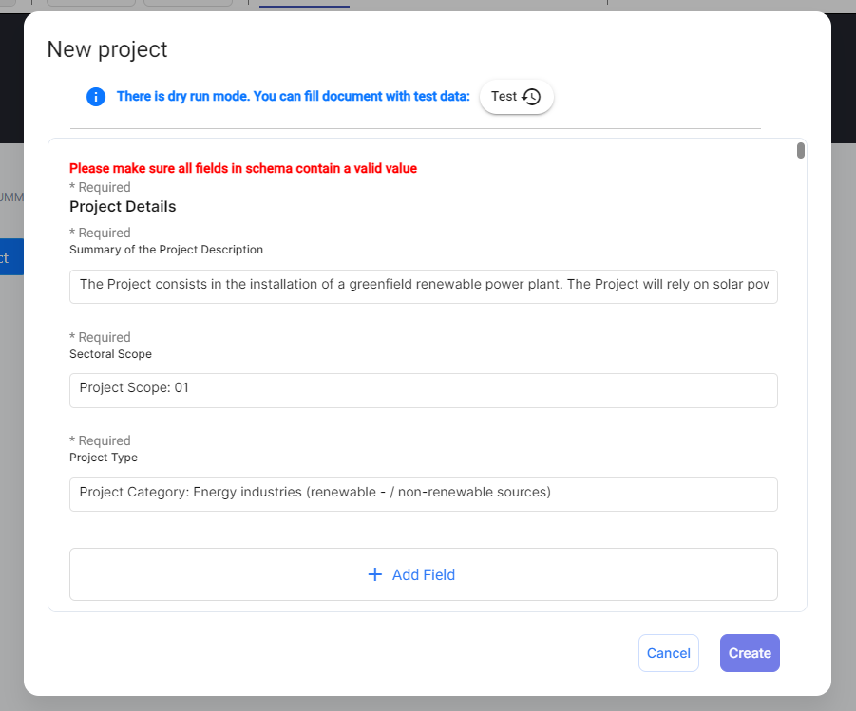856x711 pixels.
Task: Click the Project Details section heading
Action: (123, 206)
